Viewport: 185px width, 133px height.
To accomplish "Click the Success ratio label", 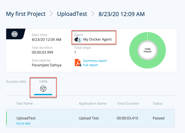I will pyautogui.click(x=16, y=81).
